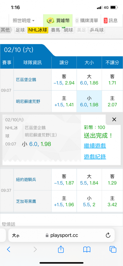Toggle 大 6.0, 1.86 pick for 匹茲堡企鵝
Image resolution: width=123 pixels, height=266 pixels.
point(89,80)
